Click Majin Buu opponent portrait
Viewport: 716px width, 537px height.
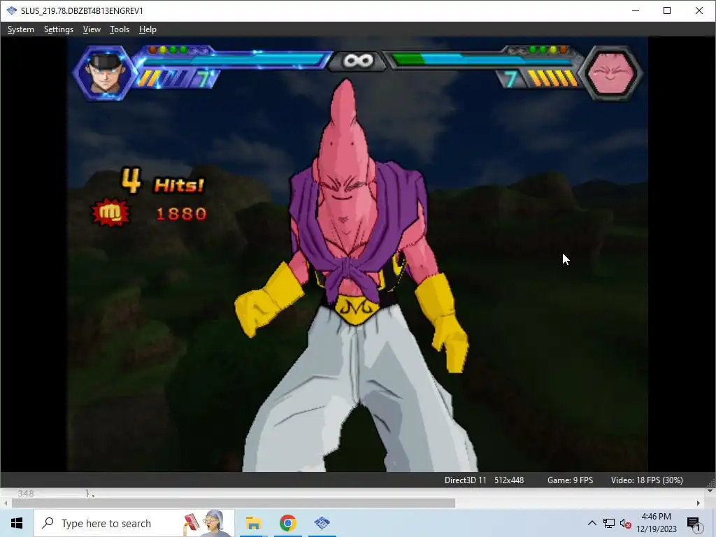pos(611,73)
